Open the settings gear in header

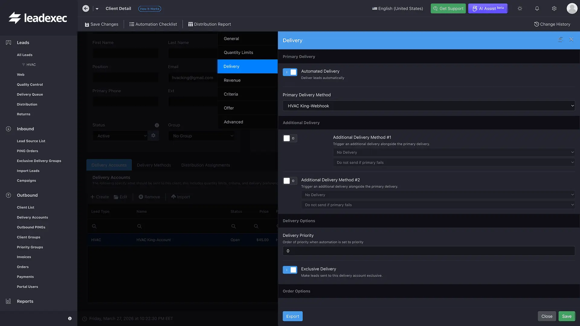(554, 8)
